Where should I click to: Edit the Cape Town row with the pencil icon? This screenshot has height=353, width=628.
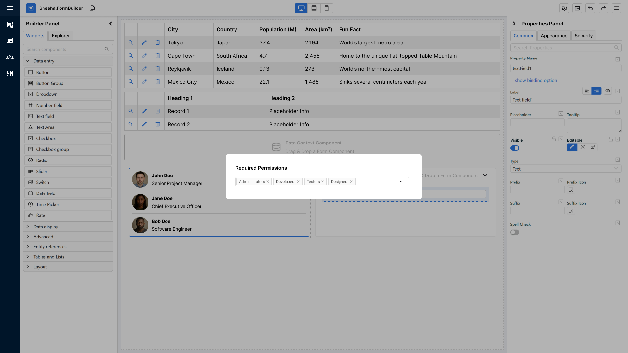tap(144, 56)
